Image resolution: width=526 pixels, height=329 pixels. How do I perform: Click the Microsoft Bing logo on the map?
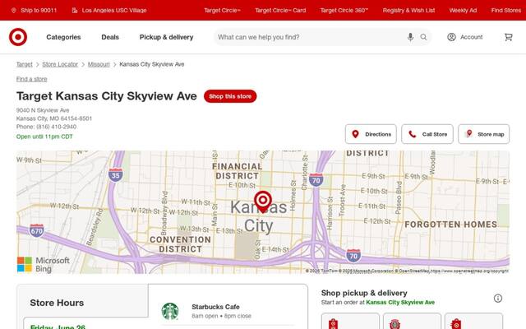[x=44, y=265]
